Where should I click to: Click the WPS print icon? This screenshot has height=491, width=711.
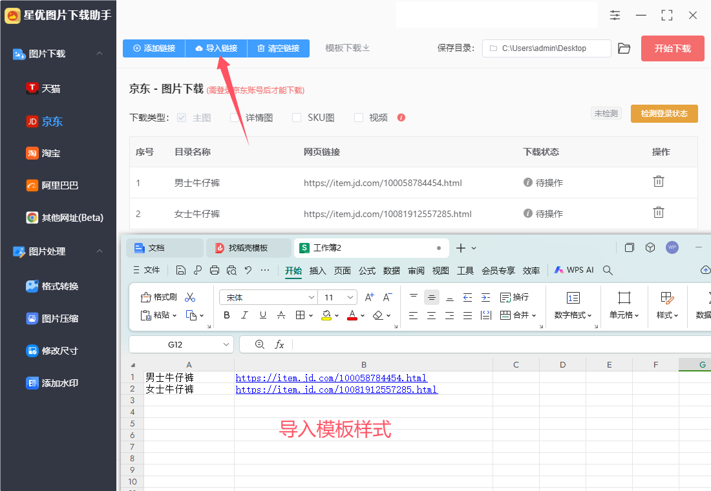pos(215,271)
